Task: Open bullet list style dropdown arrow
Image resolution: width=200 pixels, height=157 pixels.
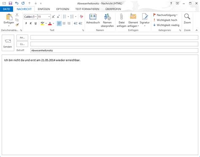Action: (x=68, y=17)
